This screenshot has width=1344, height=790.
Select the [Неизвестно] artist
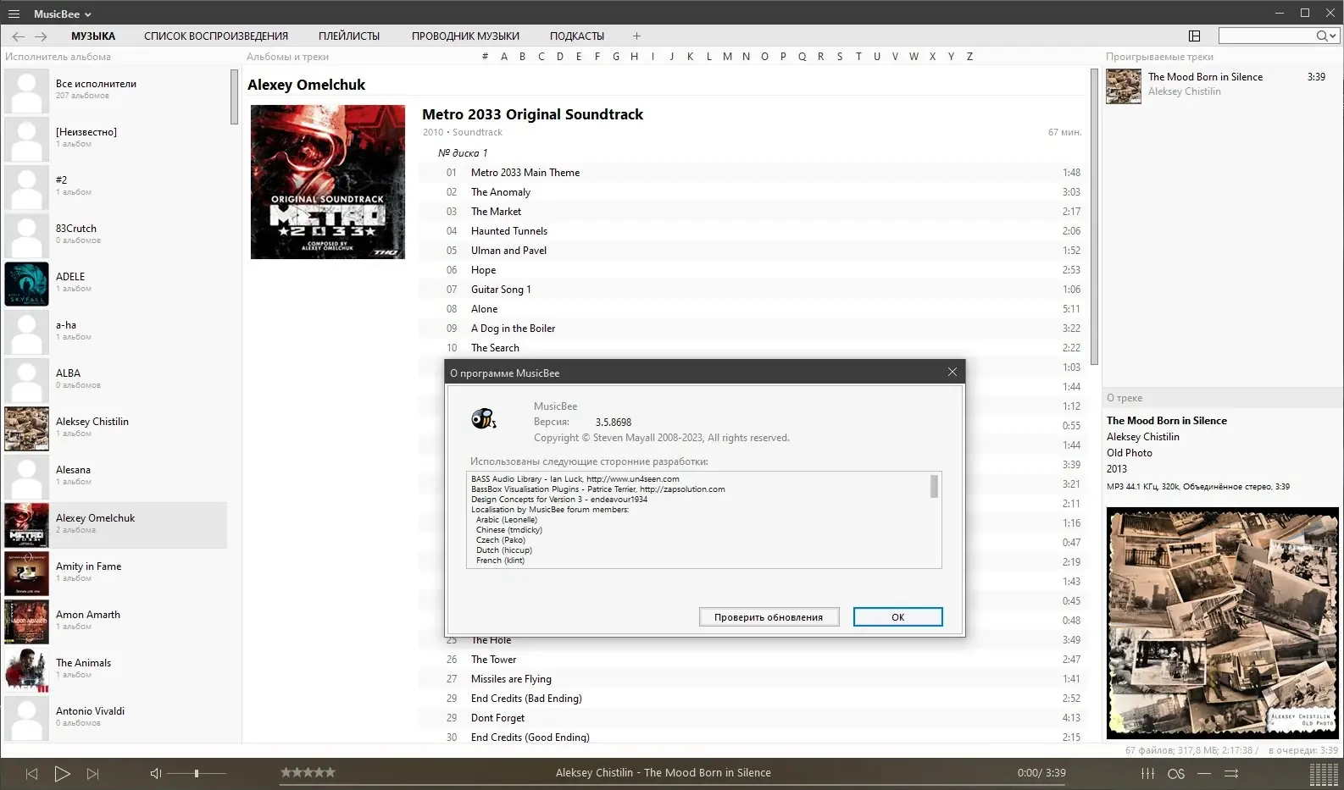[115, 139]
